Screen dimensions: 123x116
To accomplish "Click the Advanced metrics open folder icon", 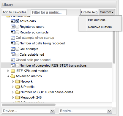I will coord(13,76).
